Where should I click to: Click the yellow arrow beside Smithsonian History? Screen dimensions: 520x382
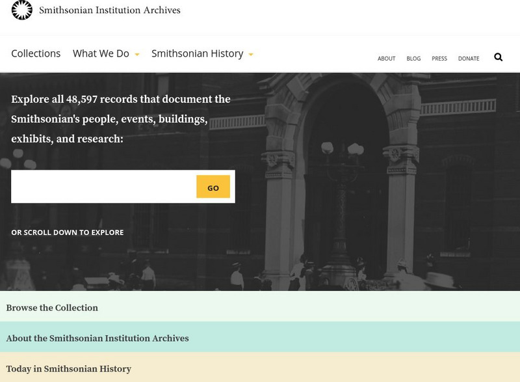tap(252, 55)
